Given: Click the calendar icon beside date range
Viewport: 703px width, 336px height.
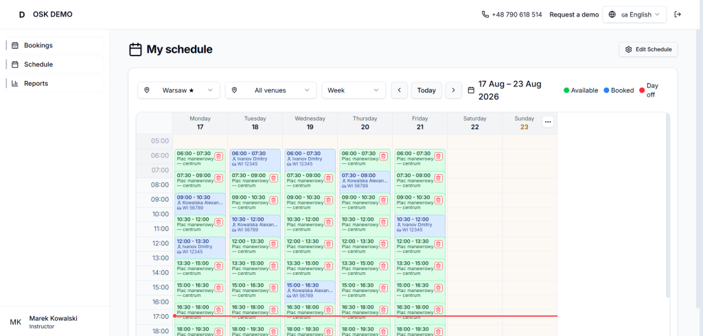Looking at the screenshot, I should coord(471,90).
